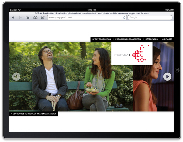Reload the page with the refresh icon

point(124,18)
